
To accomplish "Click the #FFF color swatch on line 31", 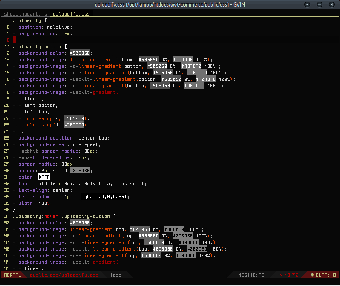I will tap(44, 177).
